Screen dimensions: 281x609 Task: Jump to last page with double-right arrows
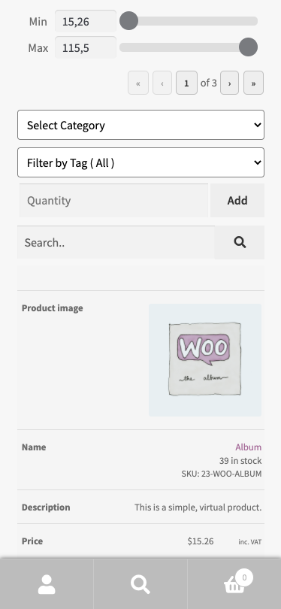(253, 83)
